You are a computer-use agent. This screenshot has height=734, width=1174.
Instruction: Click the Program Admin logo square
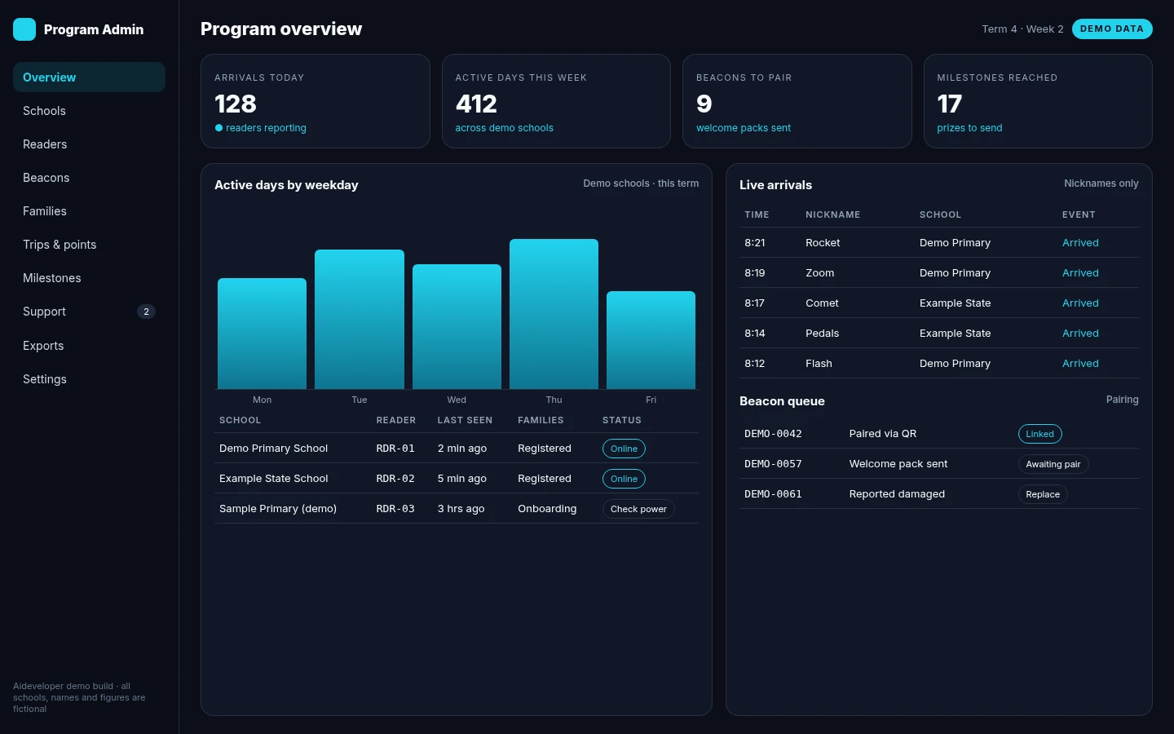24,29
